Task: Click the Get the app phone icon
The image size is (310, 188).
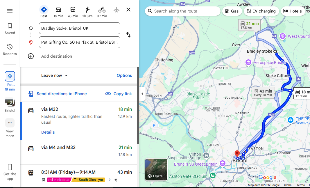Action: (10, 167)
